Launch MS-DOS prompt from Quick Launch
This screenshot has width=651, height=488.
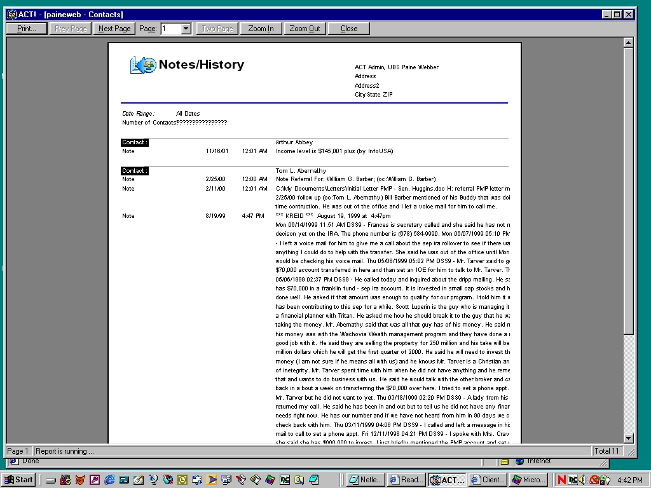pyautogui.click(x=65, y=480)
